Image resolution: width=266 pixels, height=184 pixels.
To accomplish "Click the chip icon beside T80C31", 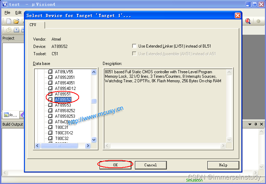I will [x=50, y=127].
